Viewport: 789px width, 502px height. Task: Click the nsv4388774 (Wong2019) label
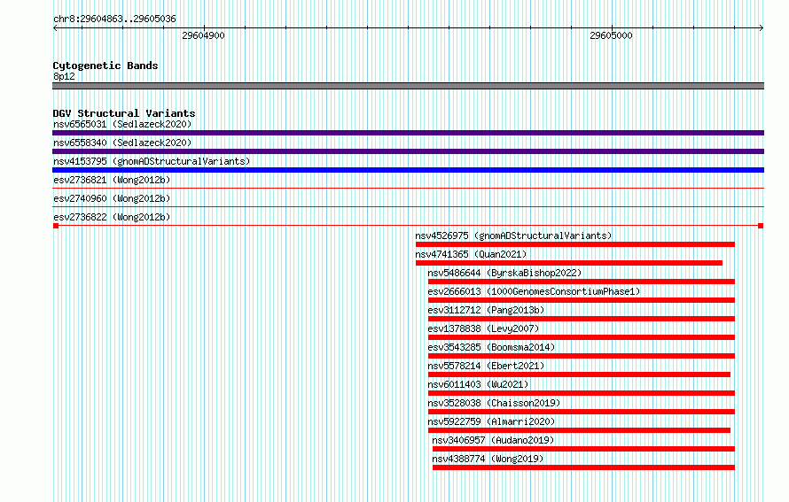pyautogui.click(x=488, y=459)
